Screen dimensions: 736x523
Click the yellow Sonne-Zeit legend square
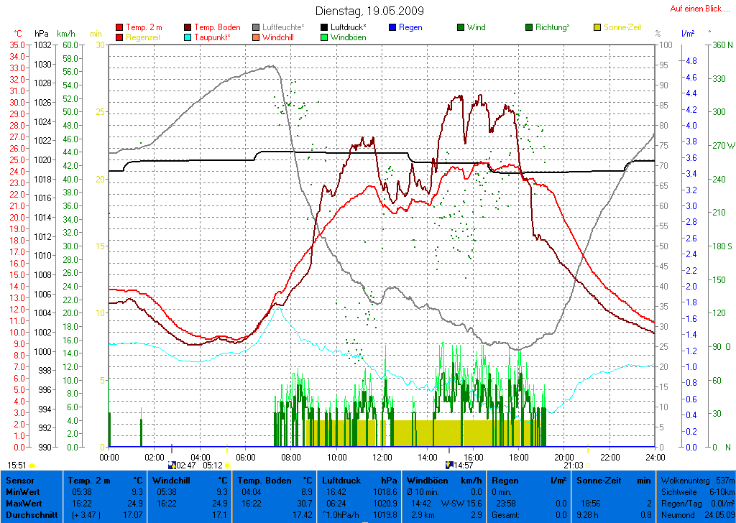(597, 27)
